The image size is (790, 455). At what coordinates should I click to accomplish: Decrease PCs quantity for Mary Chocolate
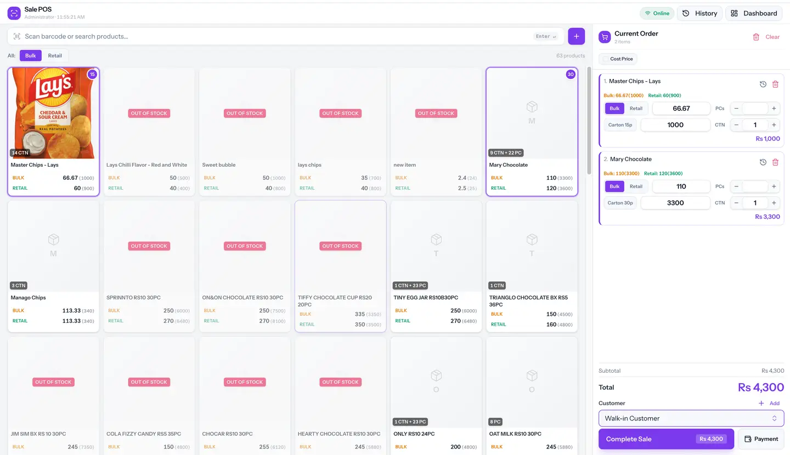click(736, 186)
